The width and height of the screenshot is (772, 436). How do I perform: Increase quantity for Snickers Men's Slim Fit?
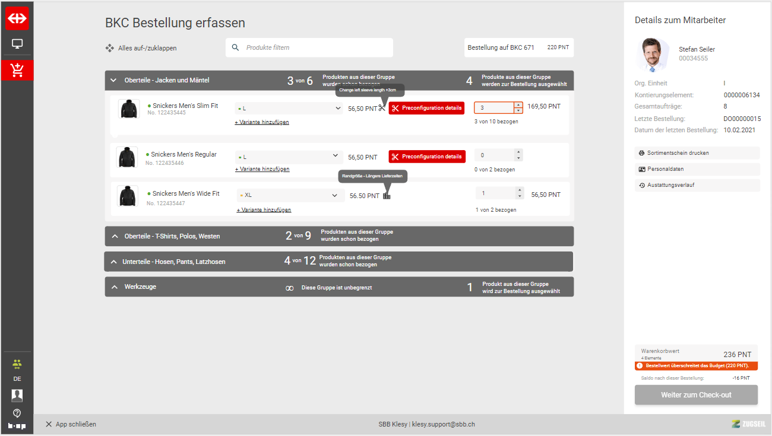[518, 105]
